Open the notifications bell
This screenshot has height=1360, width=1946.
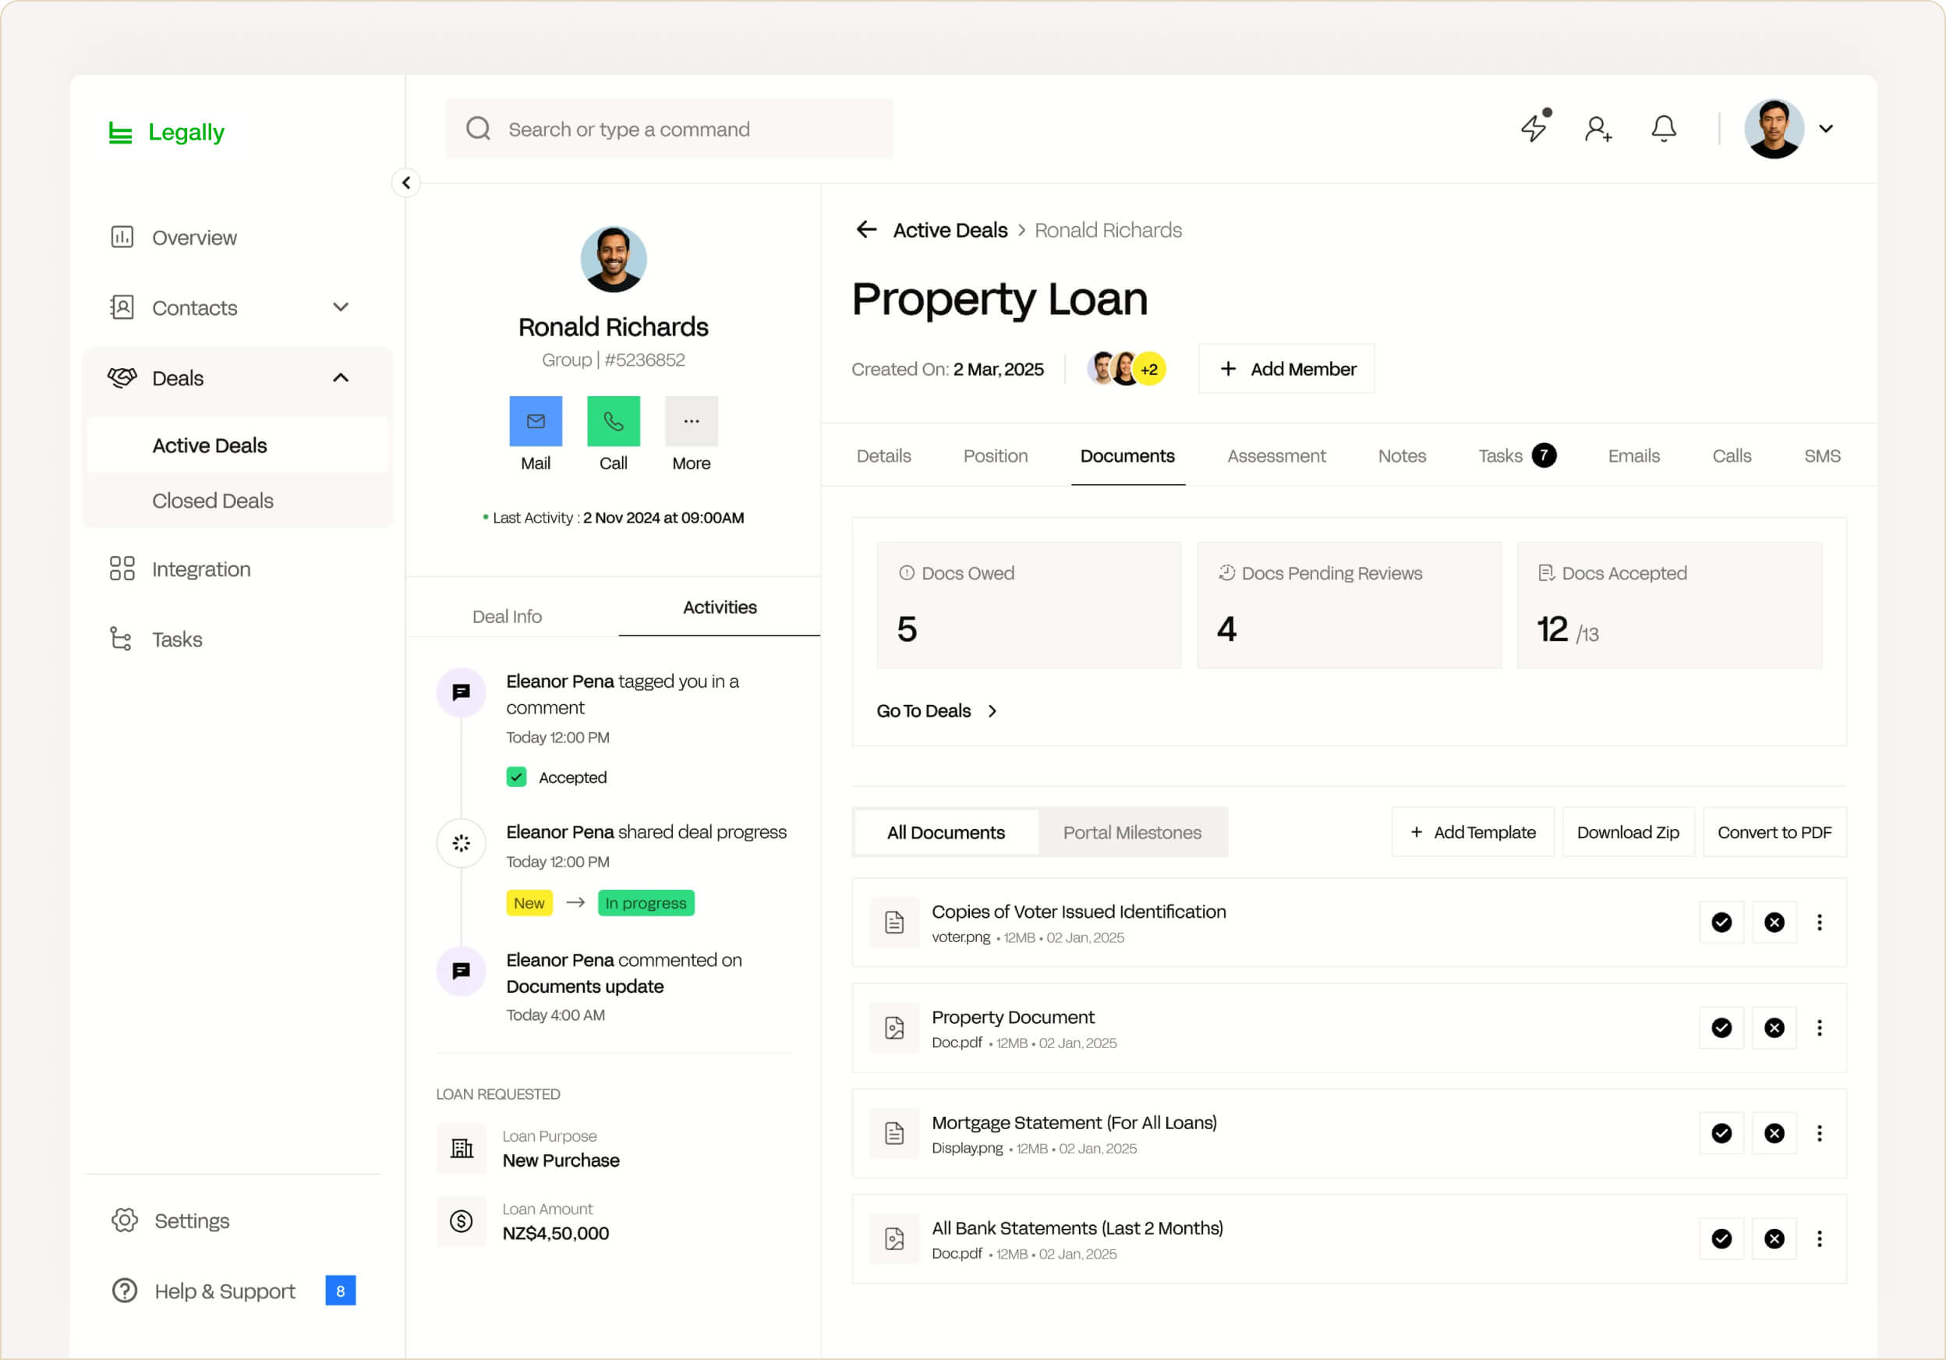1664,128
